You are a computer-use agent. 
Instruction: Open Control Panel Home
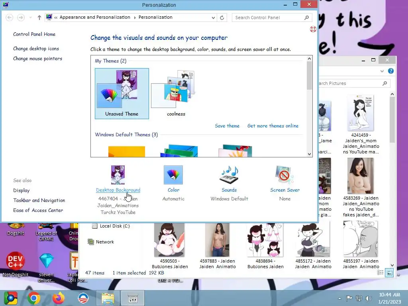(34, 34)
